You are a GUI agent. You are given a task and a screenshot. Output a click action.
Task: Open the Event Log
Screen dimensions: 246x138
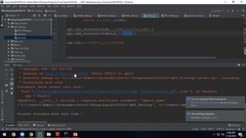[x=234, y=125]
